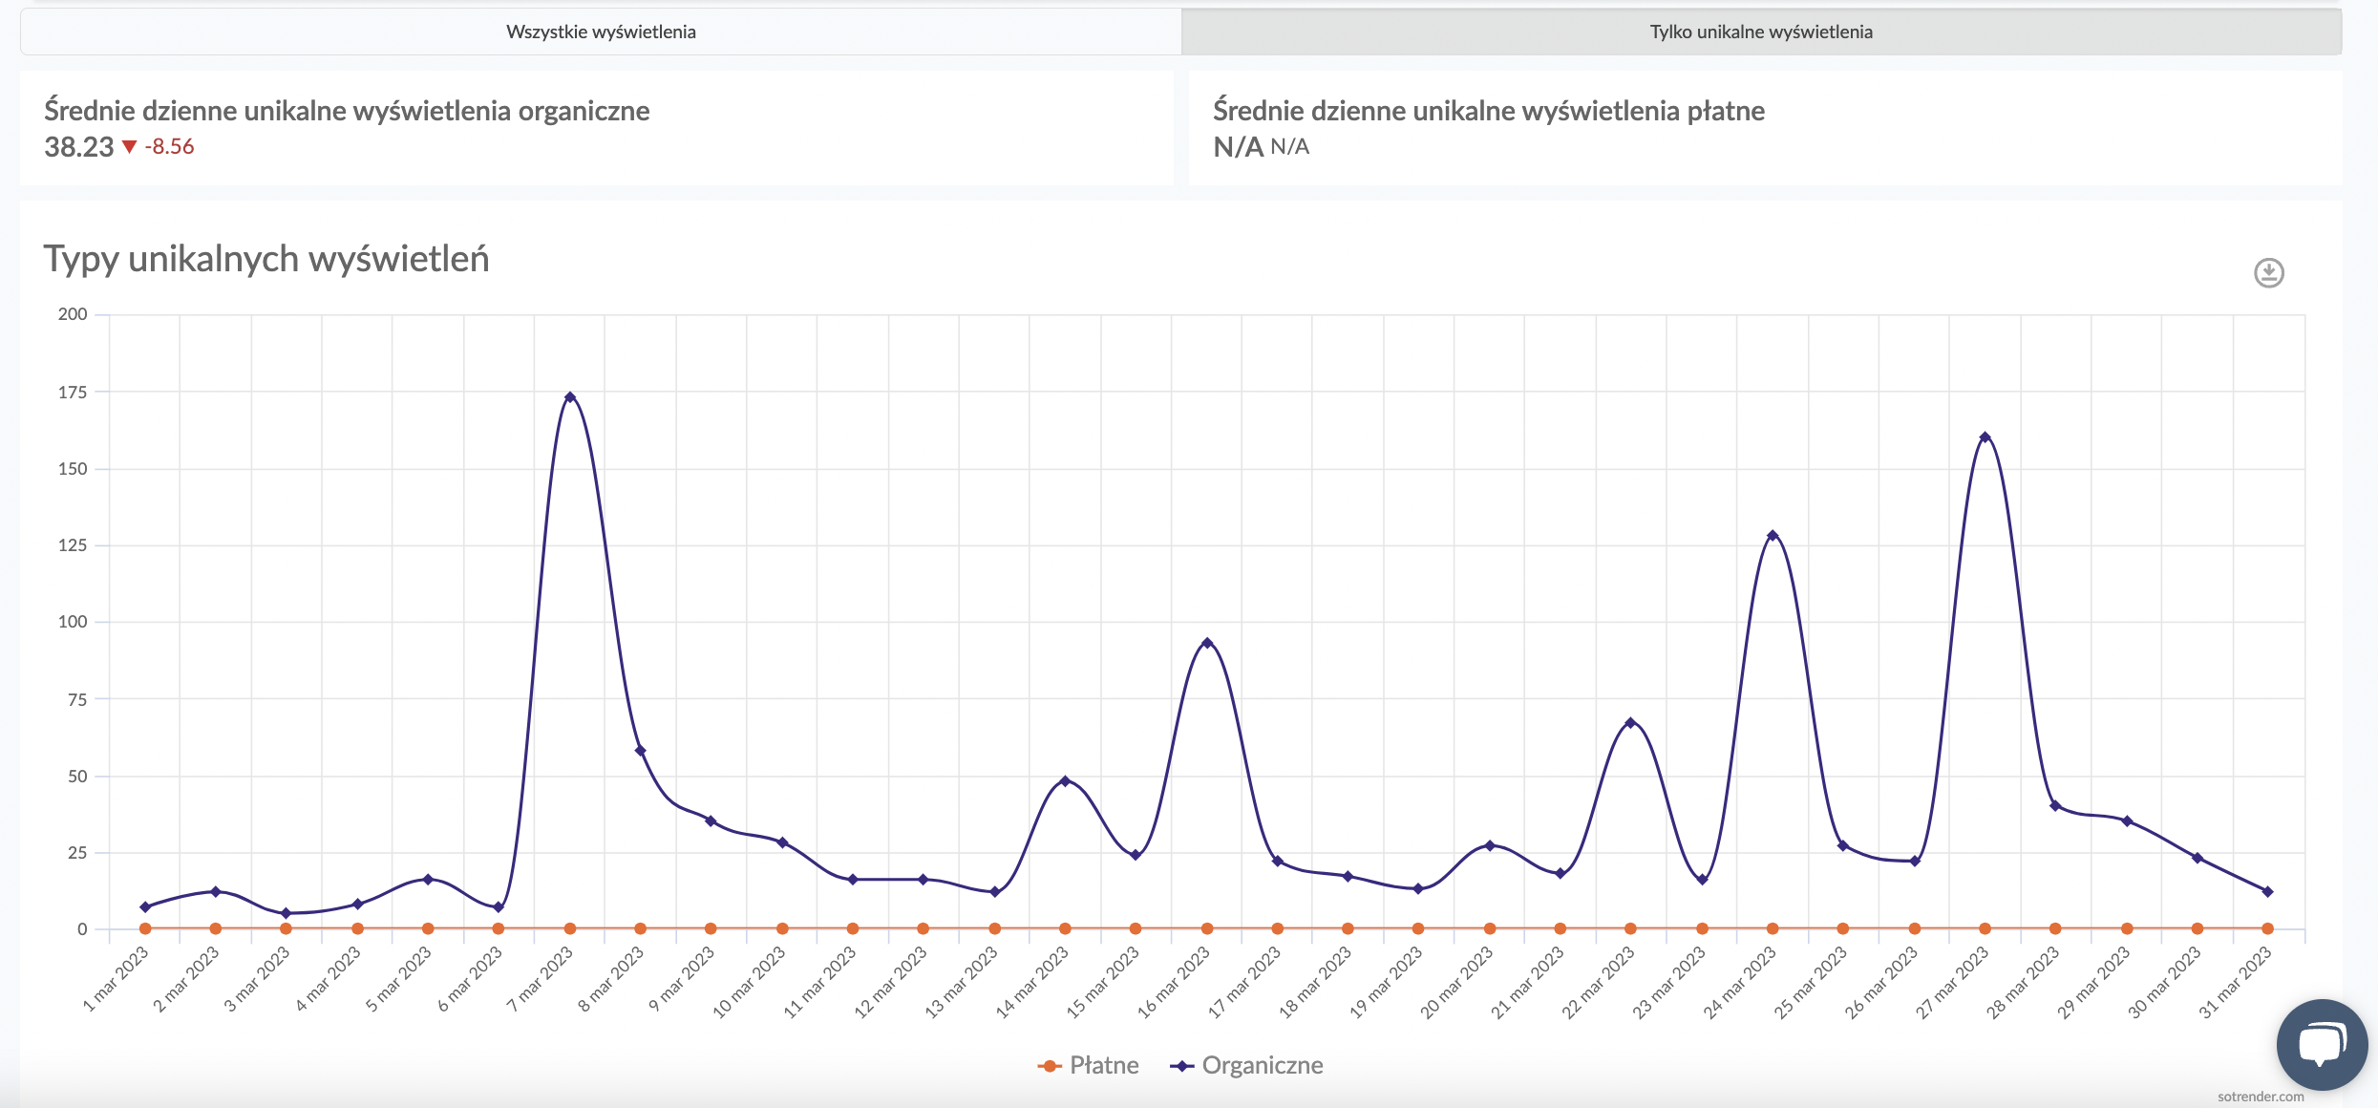Click the 38.23 organic average value
Image resolution: width=2378 pixels, height=1108 pixels.
79,147
